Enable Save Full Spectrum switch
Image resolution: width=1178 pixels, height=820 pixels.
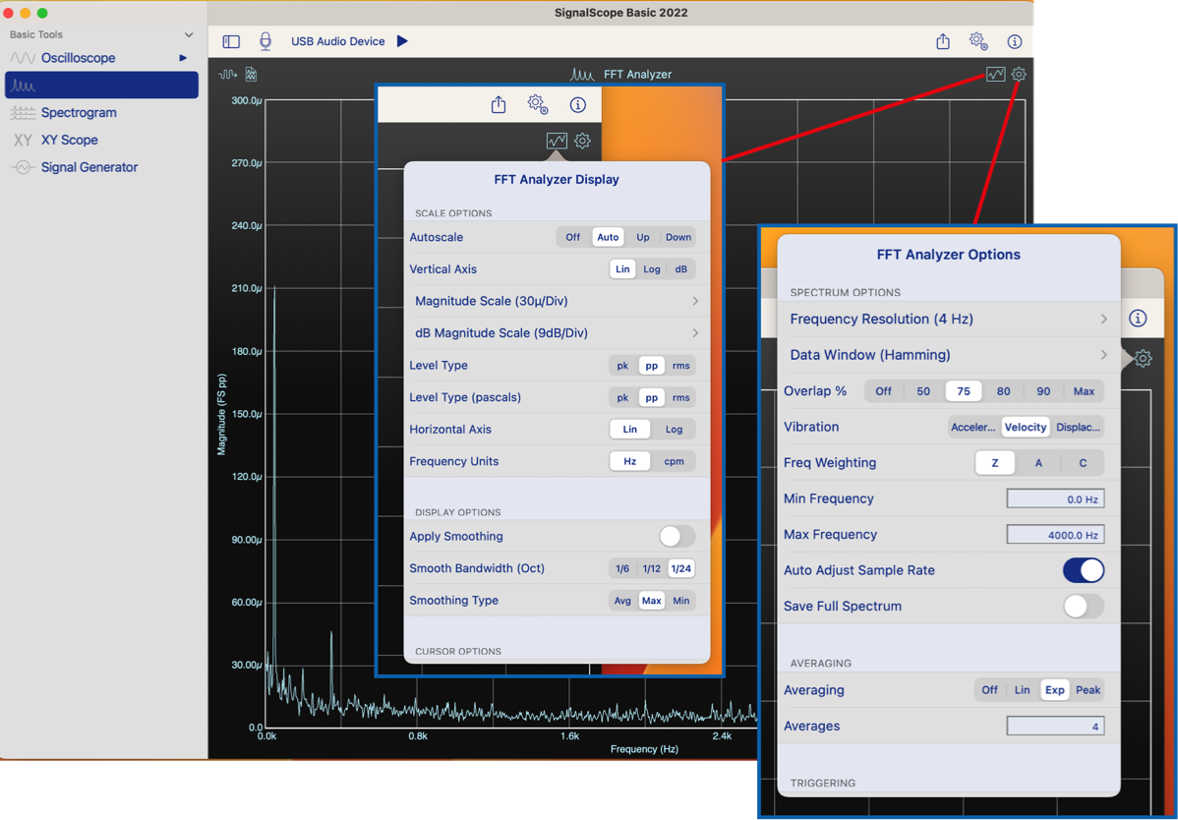[x=1084, y=607]
